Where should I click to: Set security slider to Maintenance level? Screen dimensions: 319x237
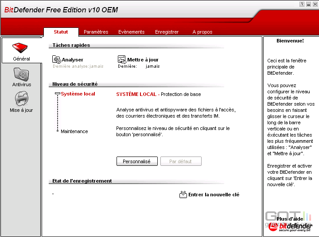pos(58,131)
